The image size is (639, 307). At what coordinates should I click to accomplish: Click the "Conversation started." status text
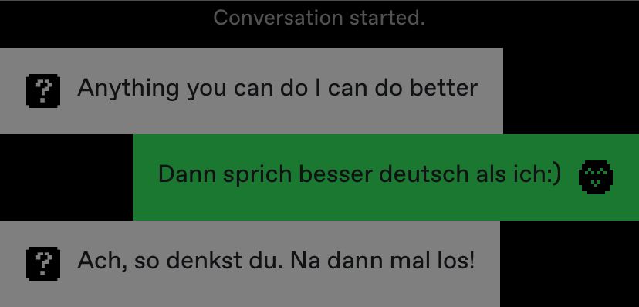click(x=319, y=18)
